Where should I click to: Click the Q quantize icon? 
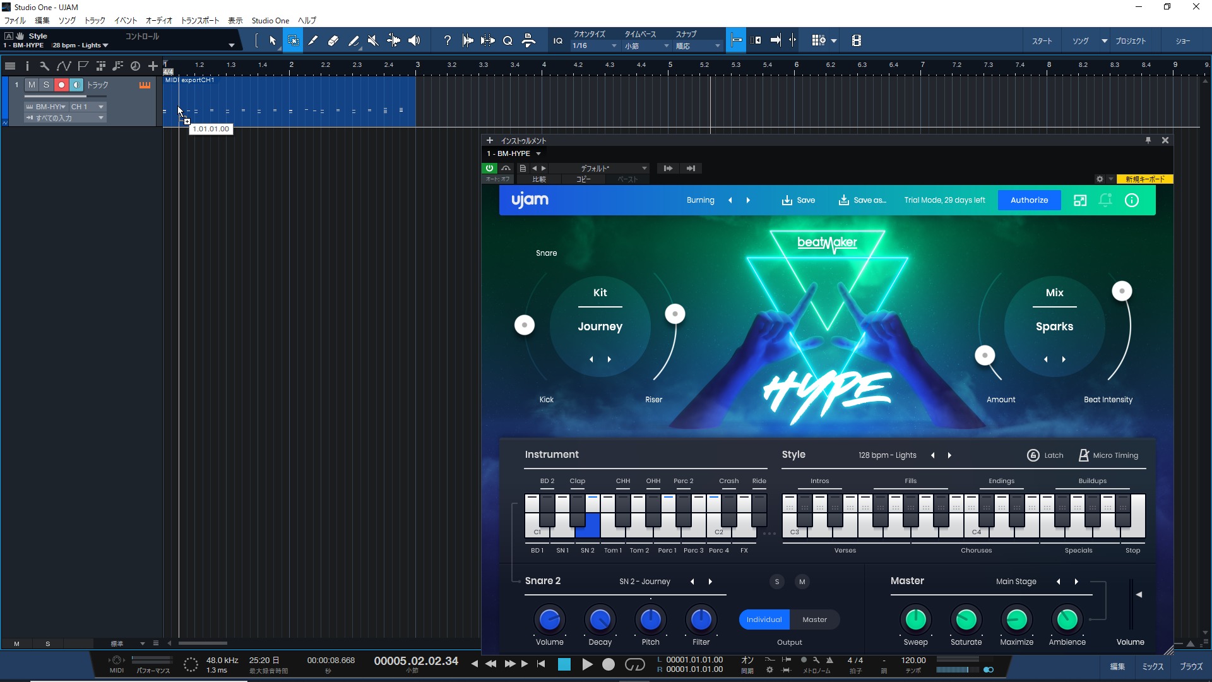(x=508, y=40)
